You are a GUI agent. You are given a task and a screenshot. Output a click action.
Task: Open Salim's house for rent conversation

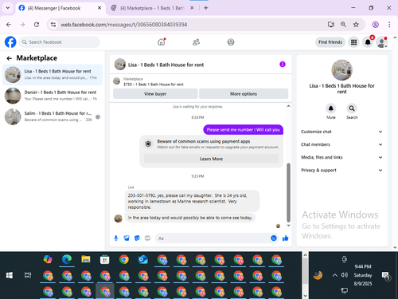[x=53, y=116]
